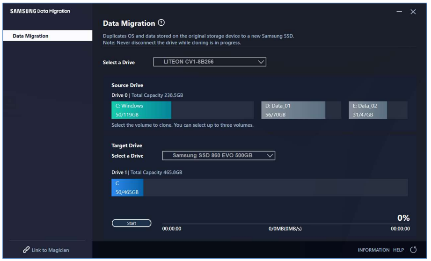Click the Target Drive heading
The height and width of the screenshot is (261, 431).
click(x=127, y=145)
